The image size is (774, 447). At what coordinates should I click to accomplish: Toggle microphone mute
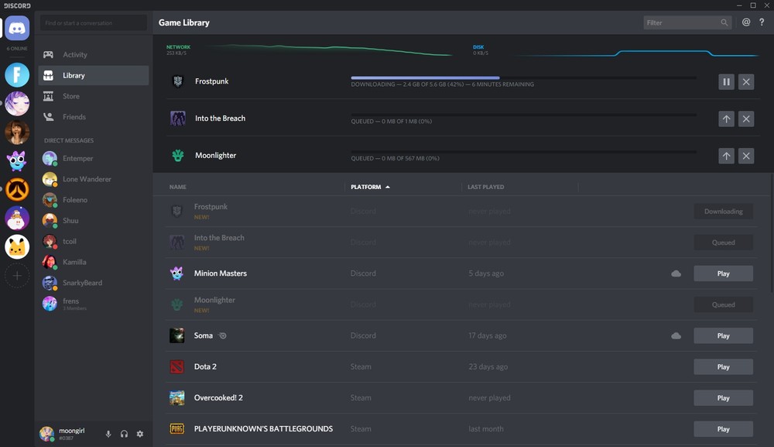coord(108,434)
